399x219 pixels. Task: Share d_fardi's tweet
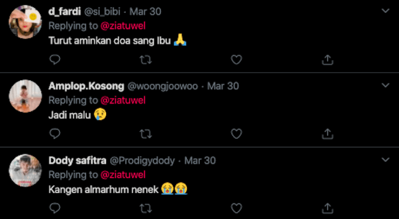[327, 60]
